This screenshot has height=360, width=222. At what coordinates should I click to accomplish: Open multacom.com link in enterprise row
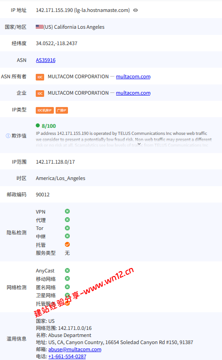tap(133, 93)
